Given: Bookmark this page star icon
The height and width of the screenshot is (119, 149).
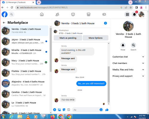Looking at the screenshot, I should (131, 7).
